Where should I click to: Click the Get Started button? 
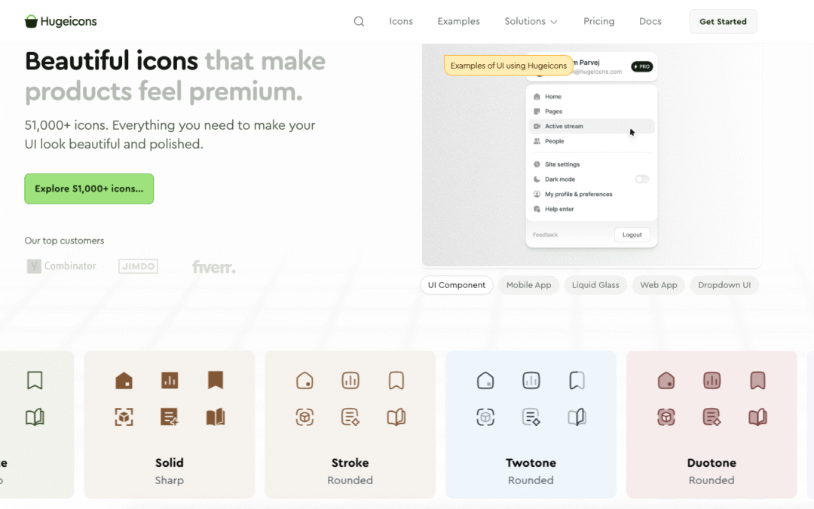coord(723,21)
